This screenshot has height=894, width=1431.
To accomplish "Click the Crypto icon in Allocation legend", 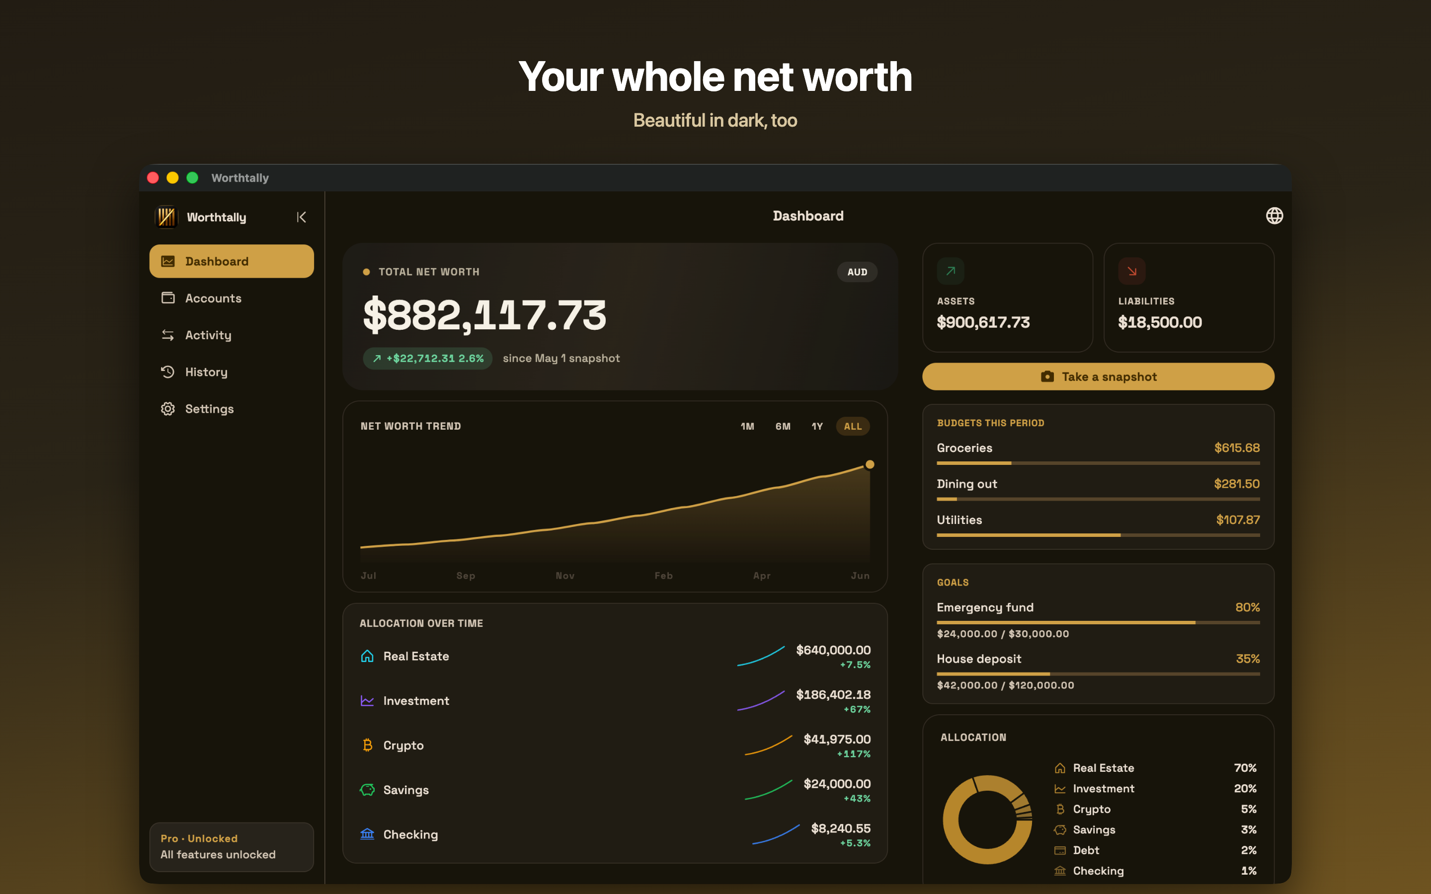I will (x=1060, y=810).
